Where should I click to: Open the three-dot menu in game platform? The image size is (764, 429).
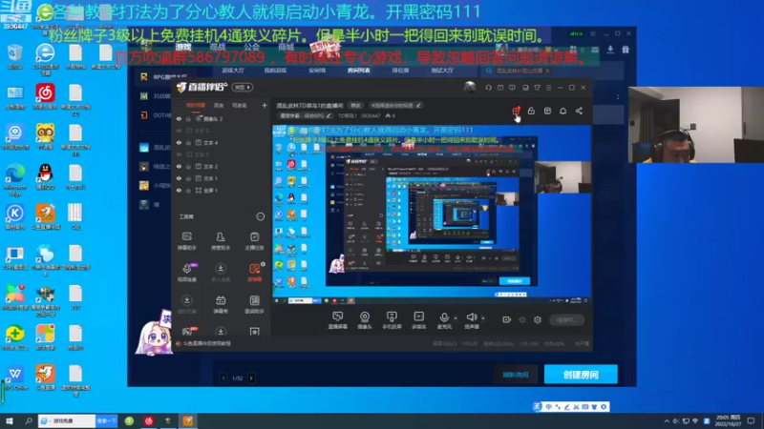point(618,96)
